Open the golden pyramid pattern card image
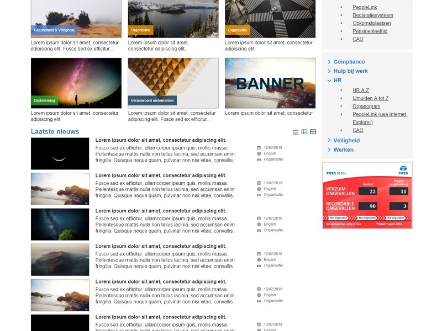Screen dimensions: 442x331 pos(173,83)
